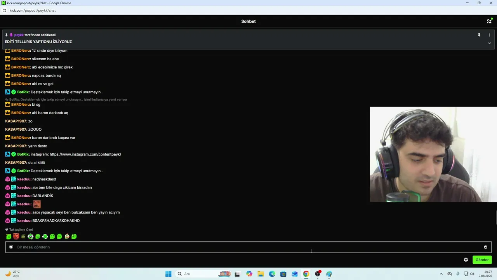This screenshot has height=280, width=497.
Task: Open the chat user list icon
Action: [489, 21]
